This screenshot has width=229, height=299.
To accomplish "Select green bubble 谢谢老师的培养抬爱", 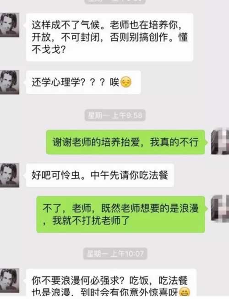I will [x=126, y=142].
